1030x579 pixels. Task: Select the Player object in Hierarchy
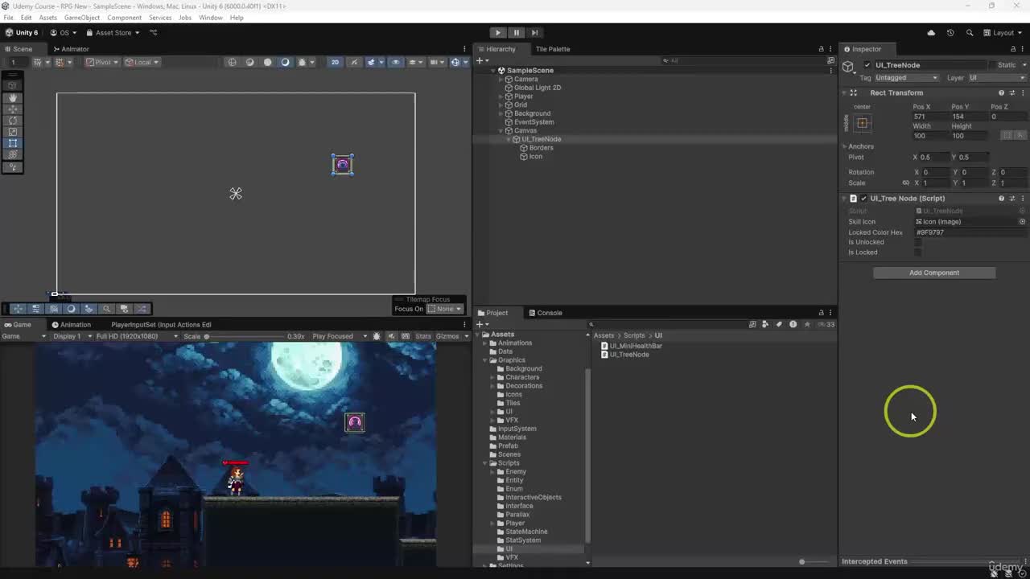tap(523, 96)
